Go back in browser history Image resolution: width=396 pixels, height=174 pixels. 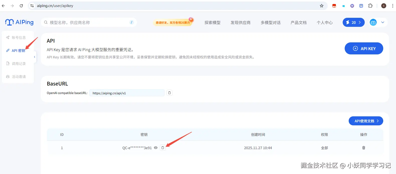3,6
